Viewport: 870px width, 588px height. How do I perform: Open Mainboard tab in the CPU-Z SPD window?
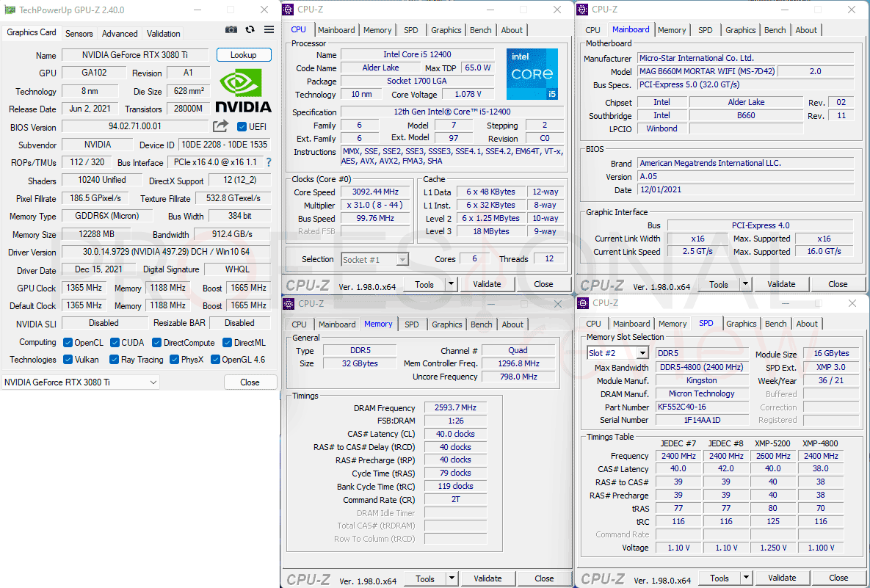pyautogui.click(x=631, y=324)
